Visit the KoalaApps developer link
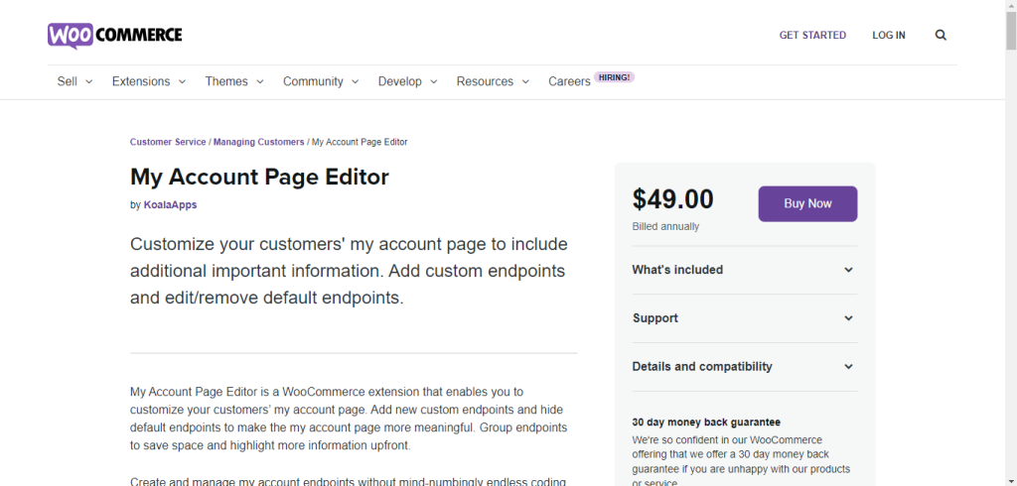Image resolution: width=1017 pixels, height=486 pixels. tap(171, 205)
